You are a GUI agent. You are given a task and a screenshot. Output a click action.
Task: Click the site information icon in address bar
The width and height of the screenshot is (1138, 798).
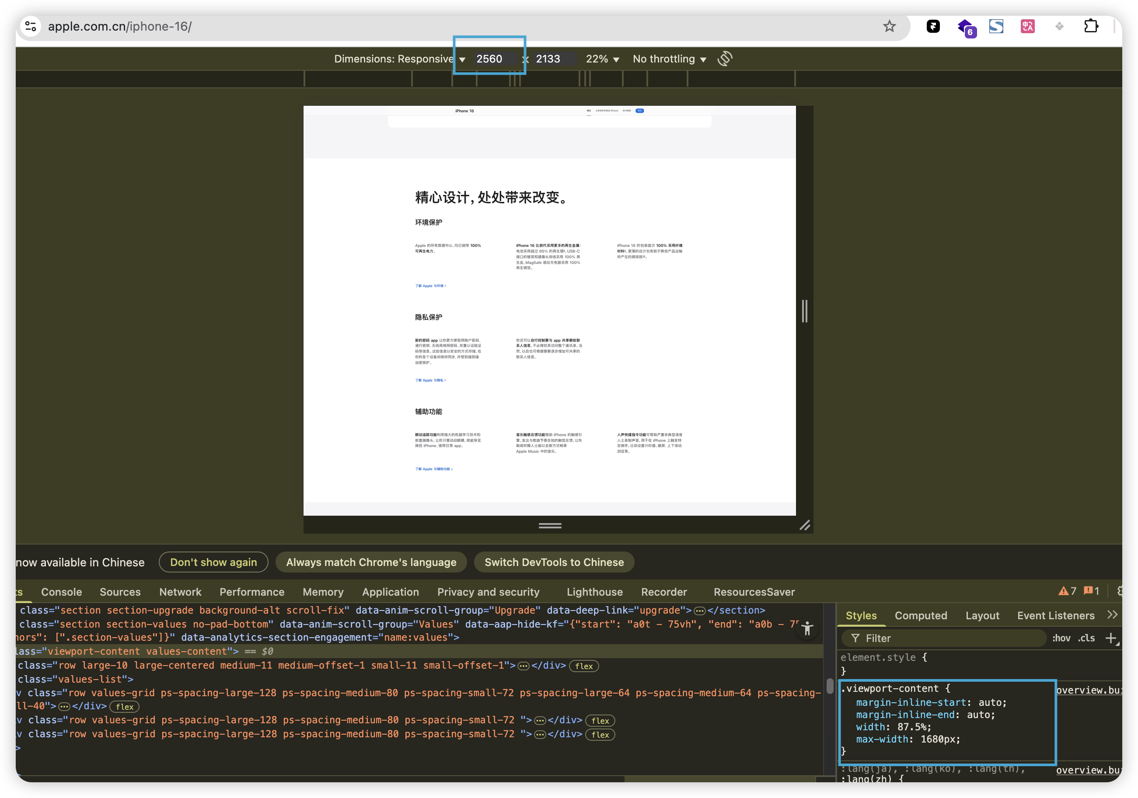pos(31,26)
